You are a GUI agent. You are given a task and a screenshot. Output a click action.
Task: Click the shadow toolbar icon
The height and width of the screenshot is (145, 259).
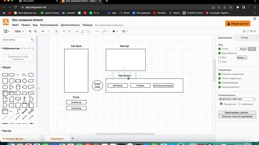tap(88, 31)
